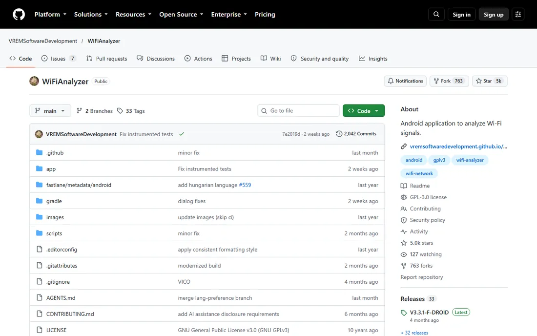
Task: Click the images folder icon
Action: [40, 217]
